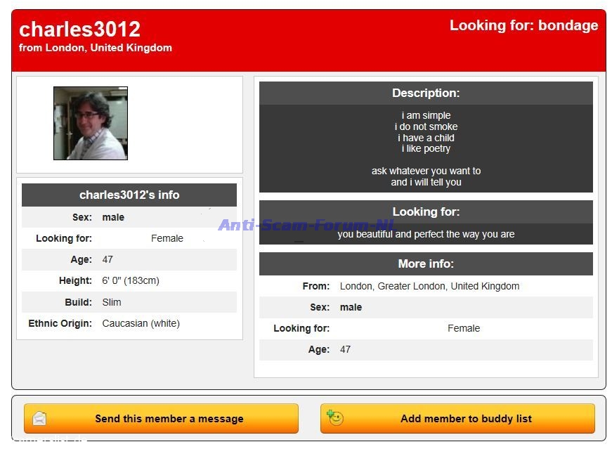Click 'you beautiful and perfect' text

click(x=426, y=235)
